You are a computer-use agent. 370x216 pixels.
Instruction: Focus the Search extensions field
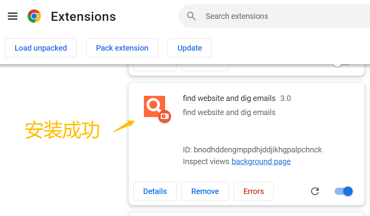tap(274, 16)
